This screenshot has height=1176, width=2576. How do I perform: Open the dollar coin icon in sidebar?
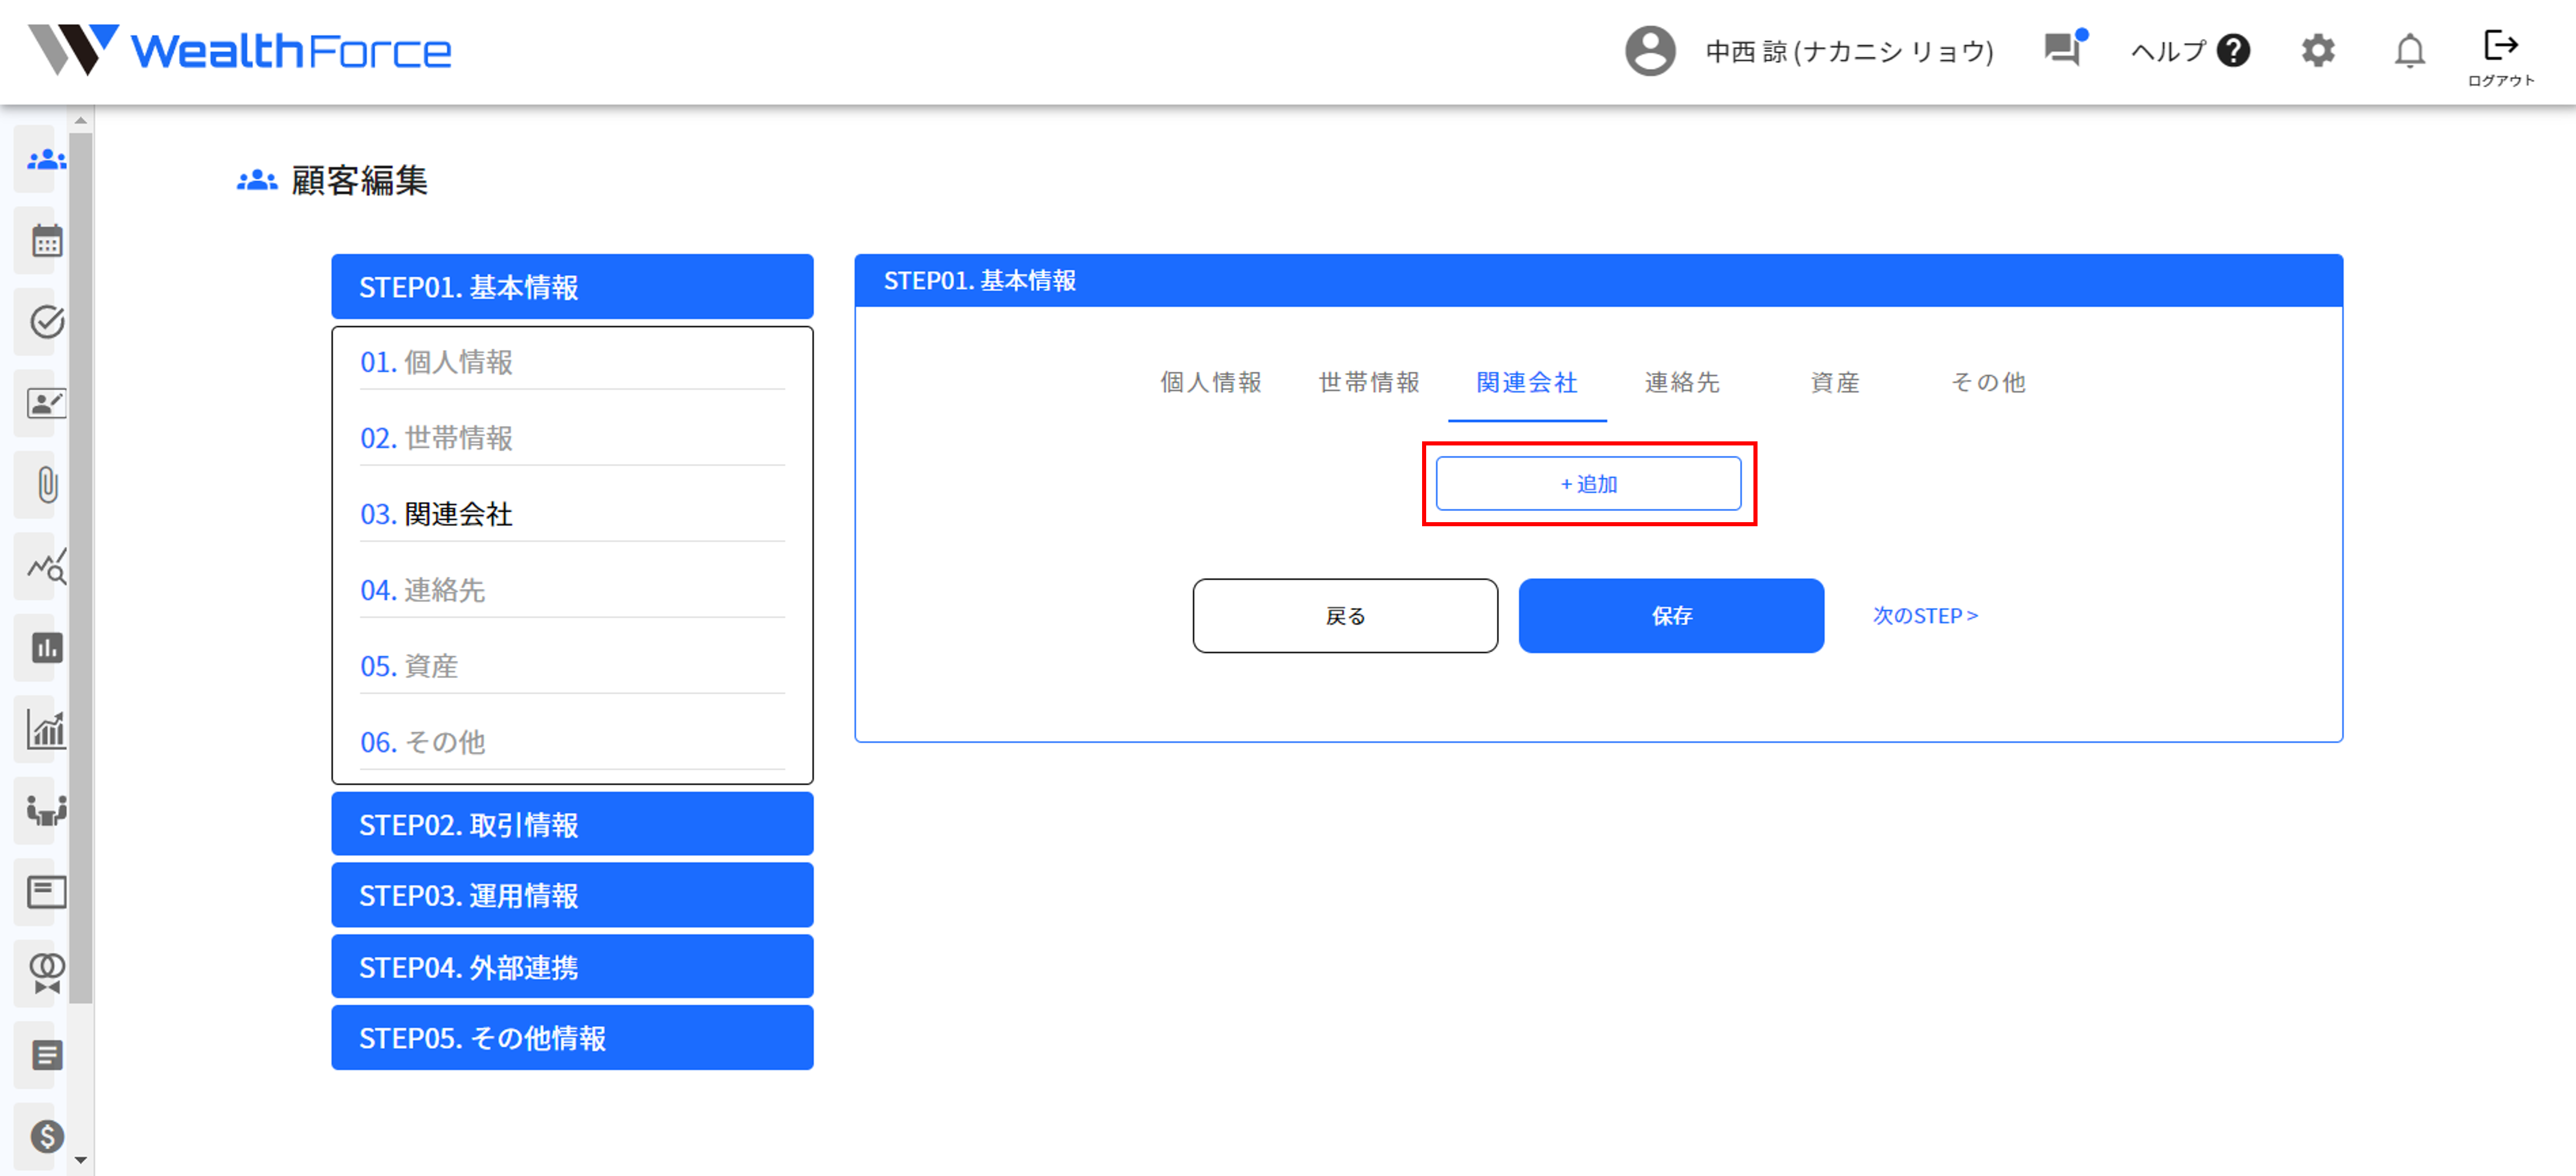pyautogui.click(x=46, y=1136)
